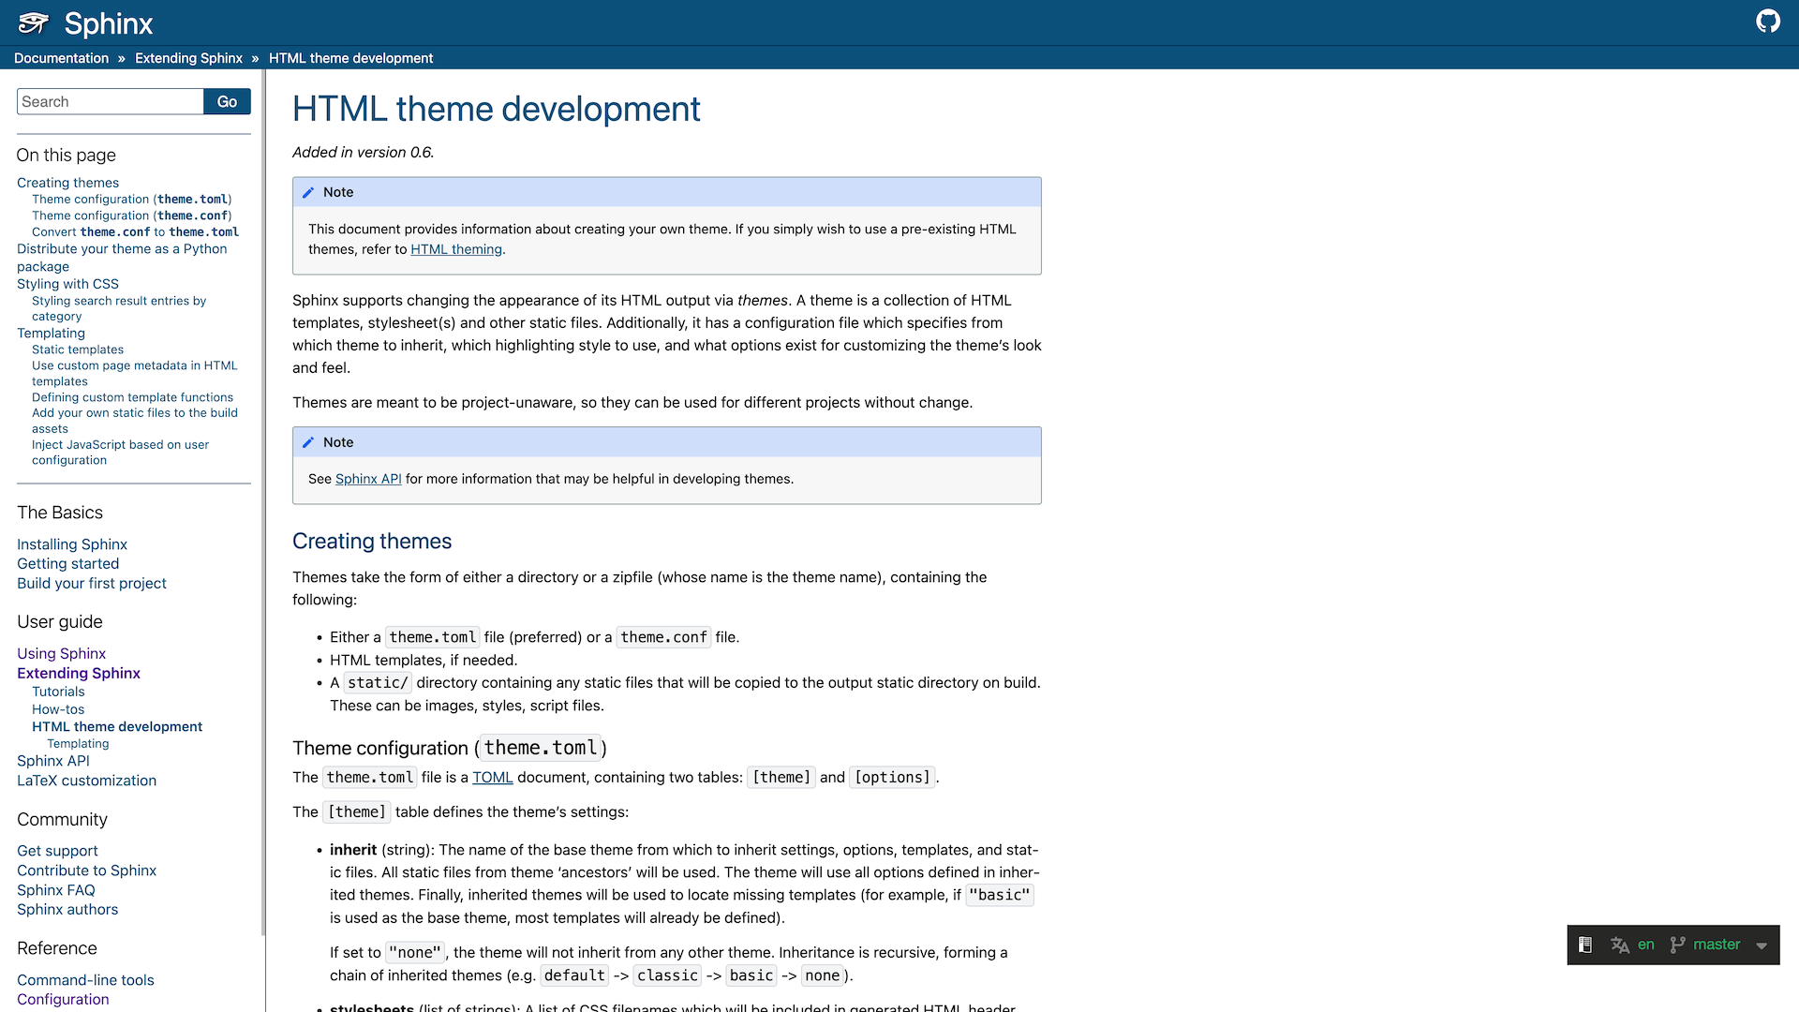Select Creating themes in the On this page list
Image resolution: width=1799 pixels, height=1012 pixels.
click(67, 182)
